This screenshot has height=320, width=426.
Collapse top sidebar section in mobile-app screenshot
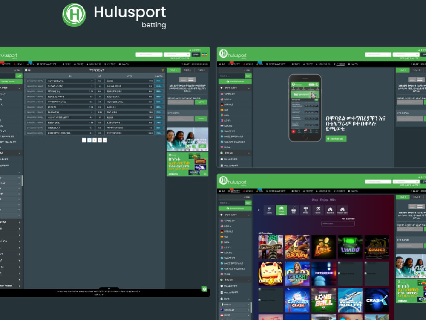249,88
